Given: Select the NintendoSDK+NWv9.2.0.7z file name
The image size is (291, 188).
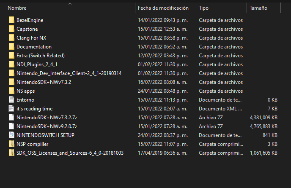Looking at the screenshot, I should [x=47, y=126].
